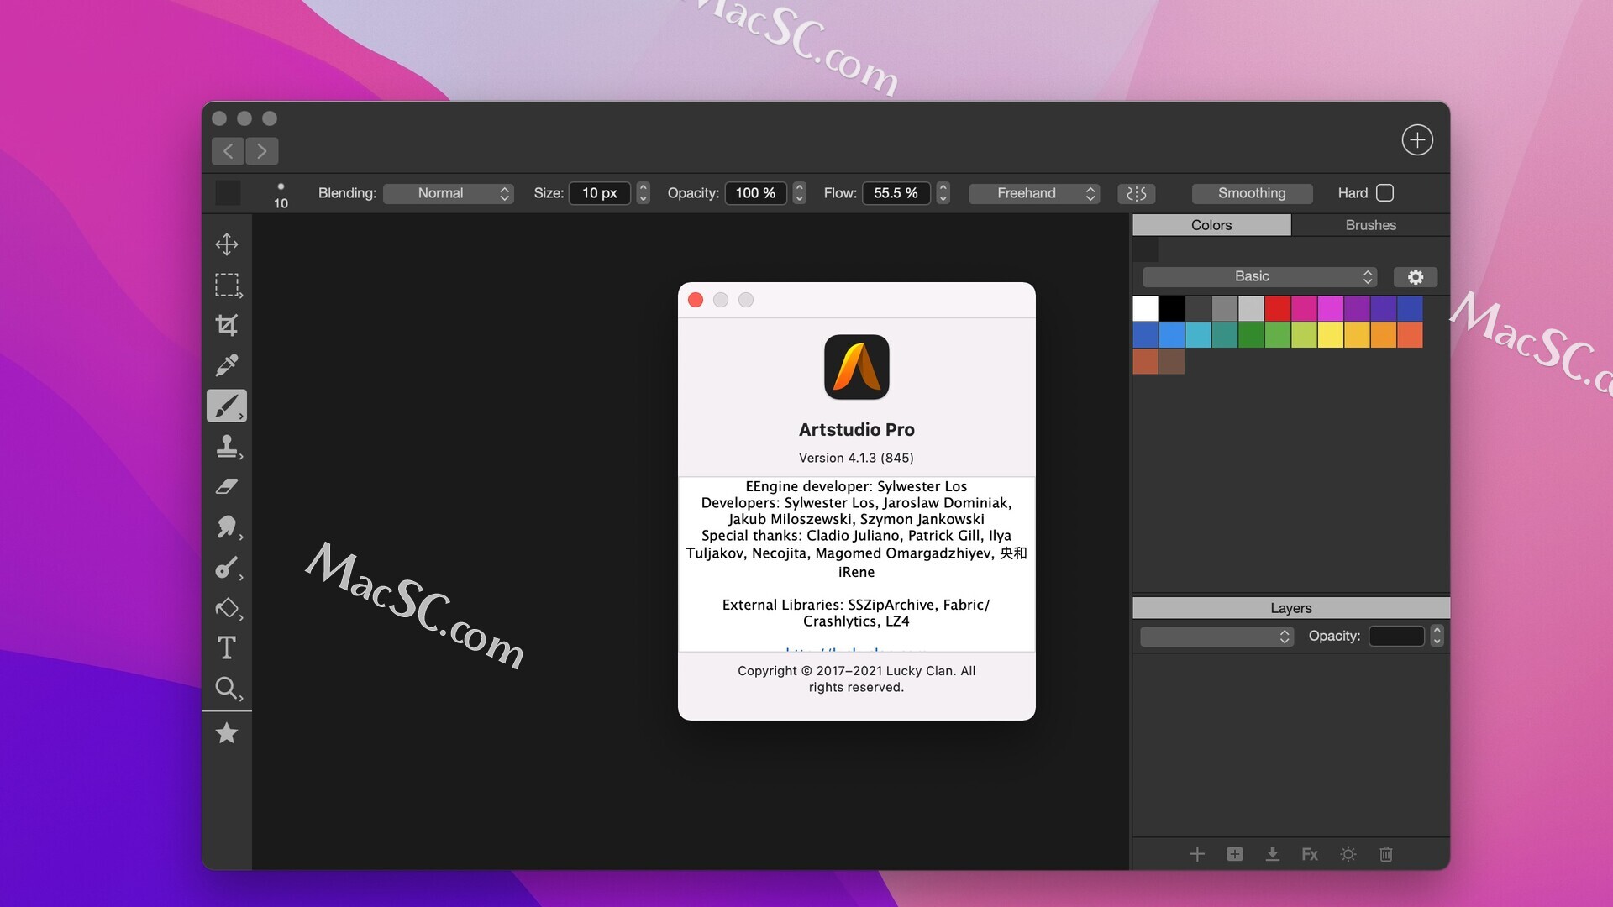The height and width of the screenshot is (907, 1613).
Task: Click the current foreground color box
Action: 228,193
